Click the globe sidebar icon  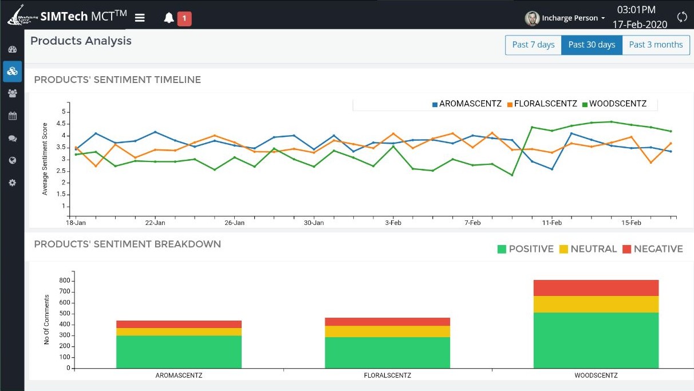pyautogui.click(x=12, y=160)
